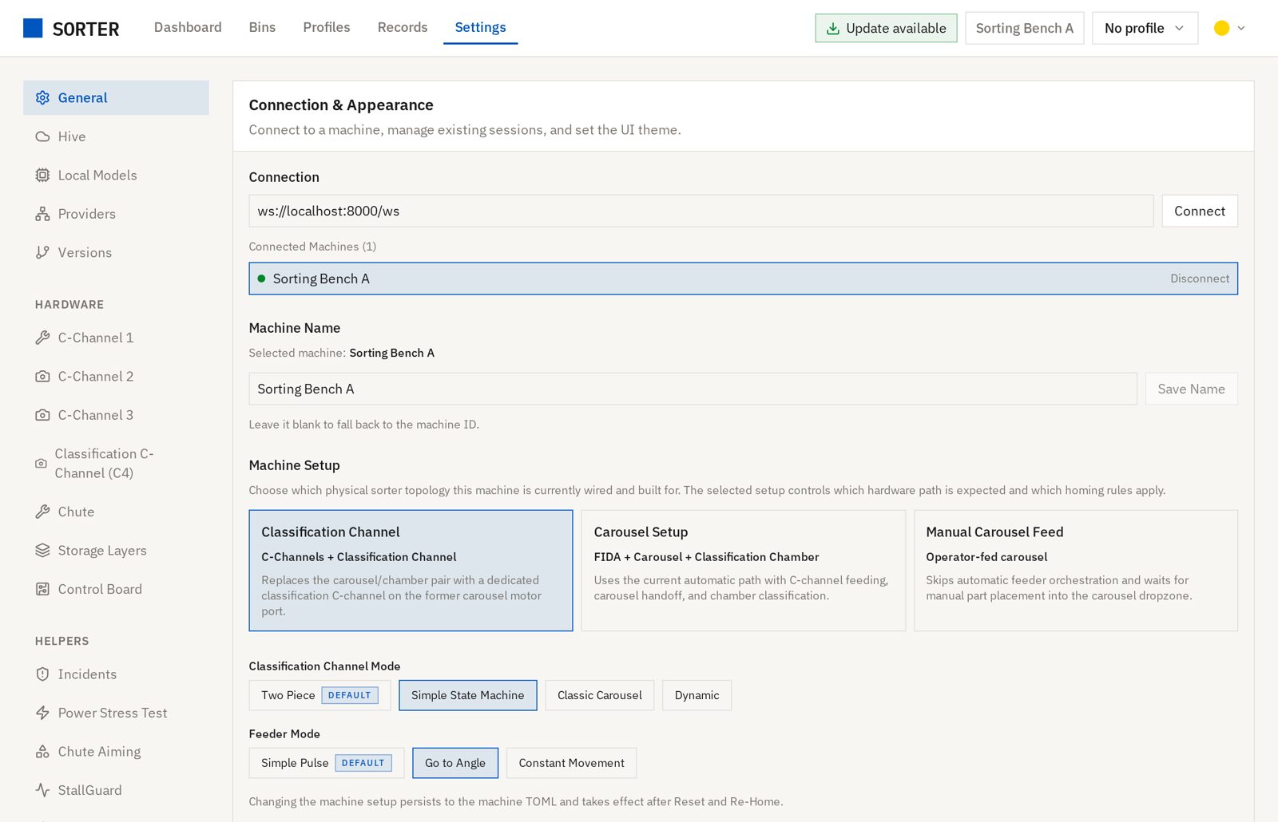Image resolution: width=1278 pixels, height=822 pixels.
Task: Click the Providers network icon
Action: [42, 214]
